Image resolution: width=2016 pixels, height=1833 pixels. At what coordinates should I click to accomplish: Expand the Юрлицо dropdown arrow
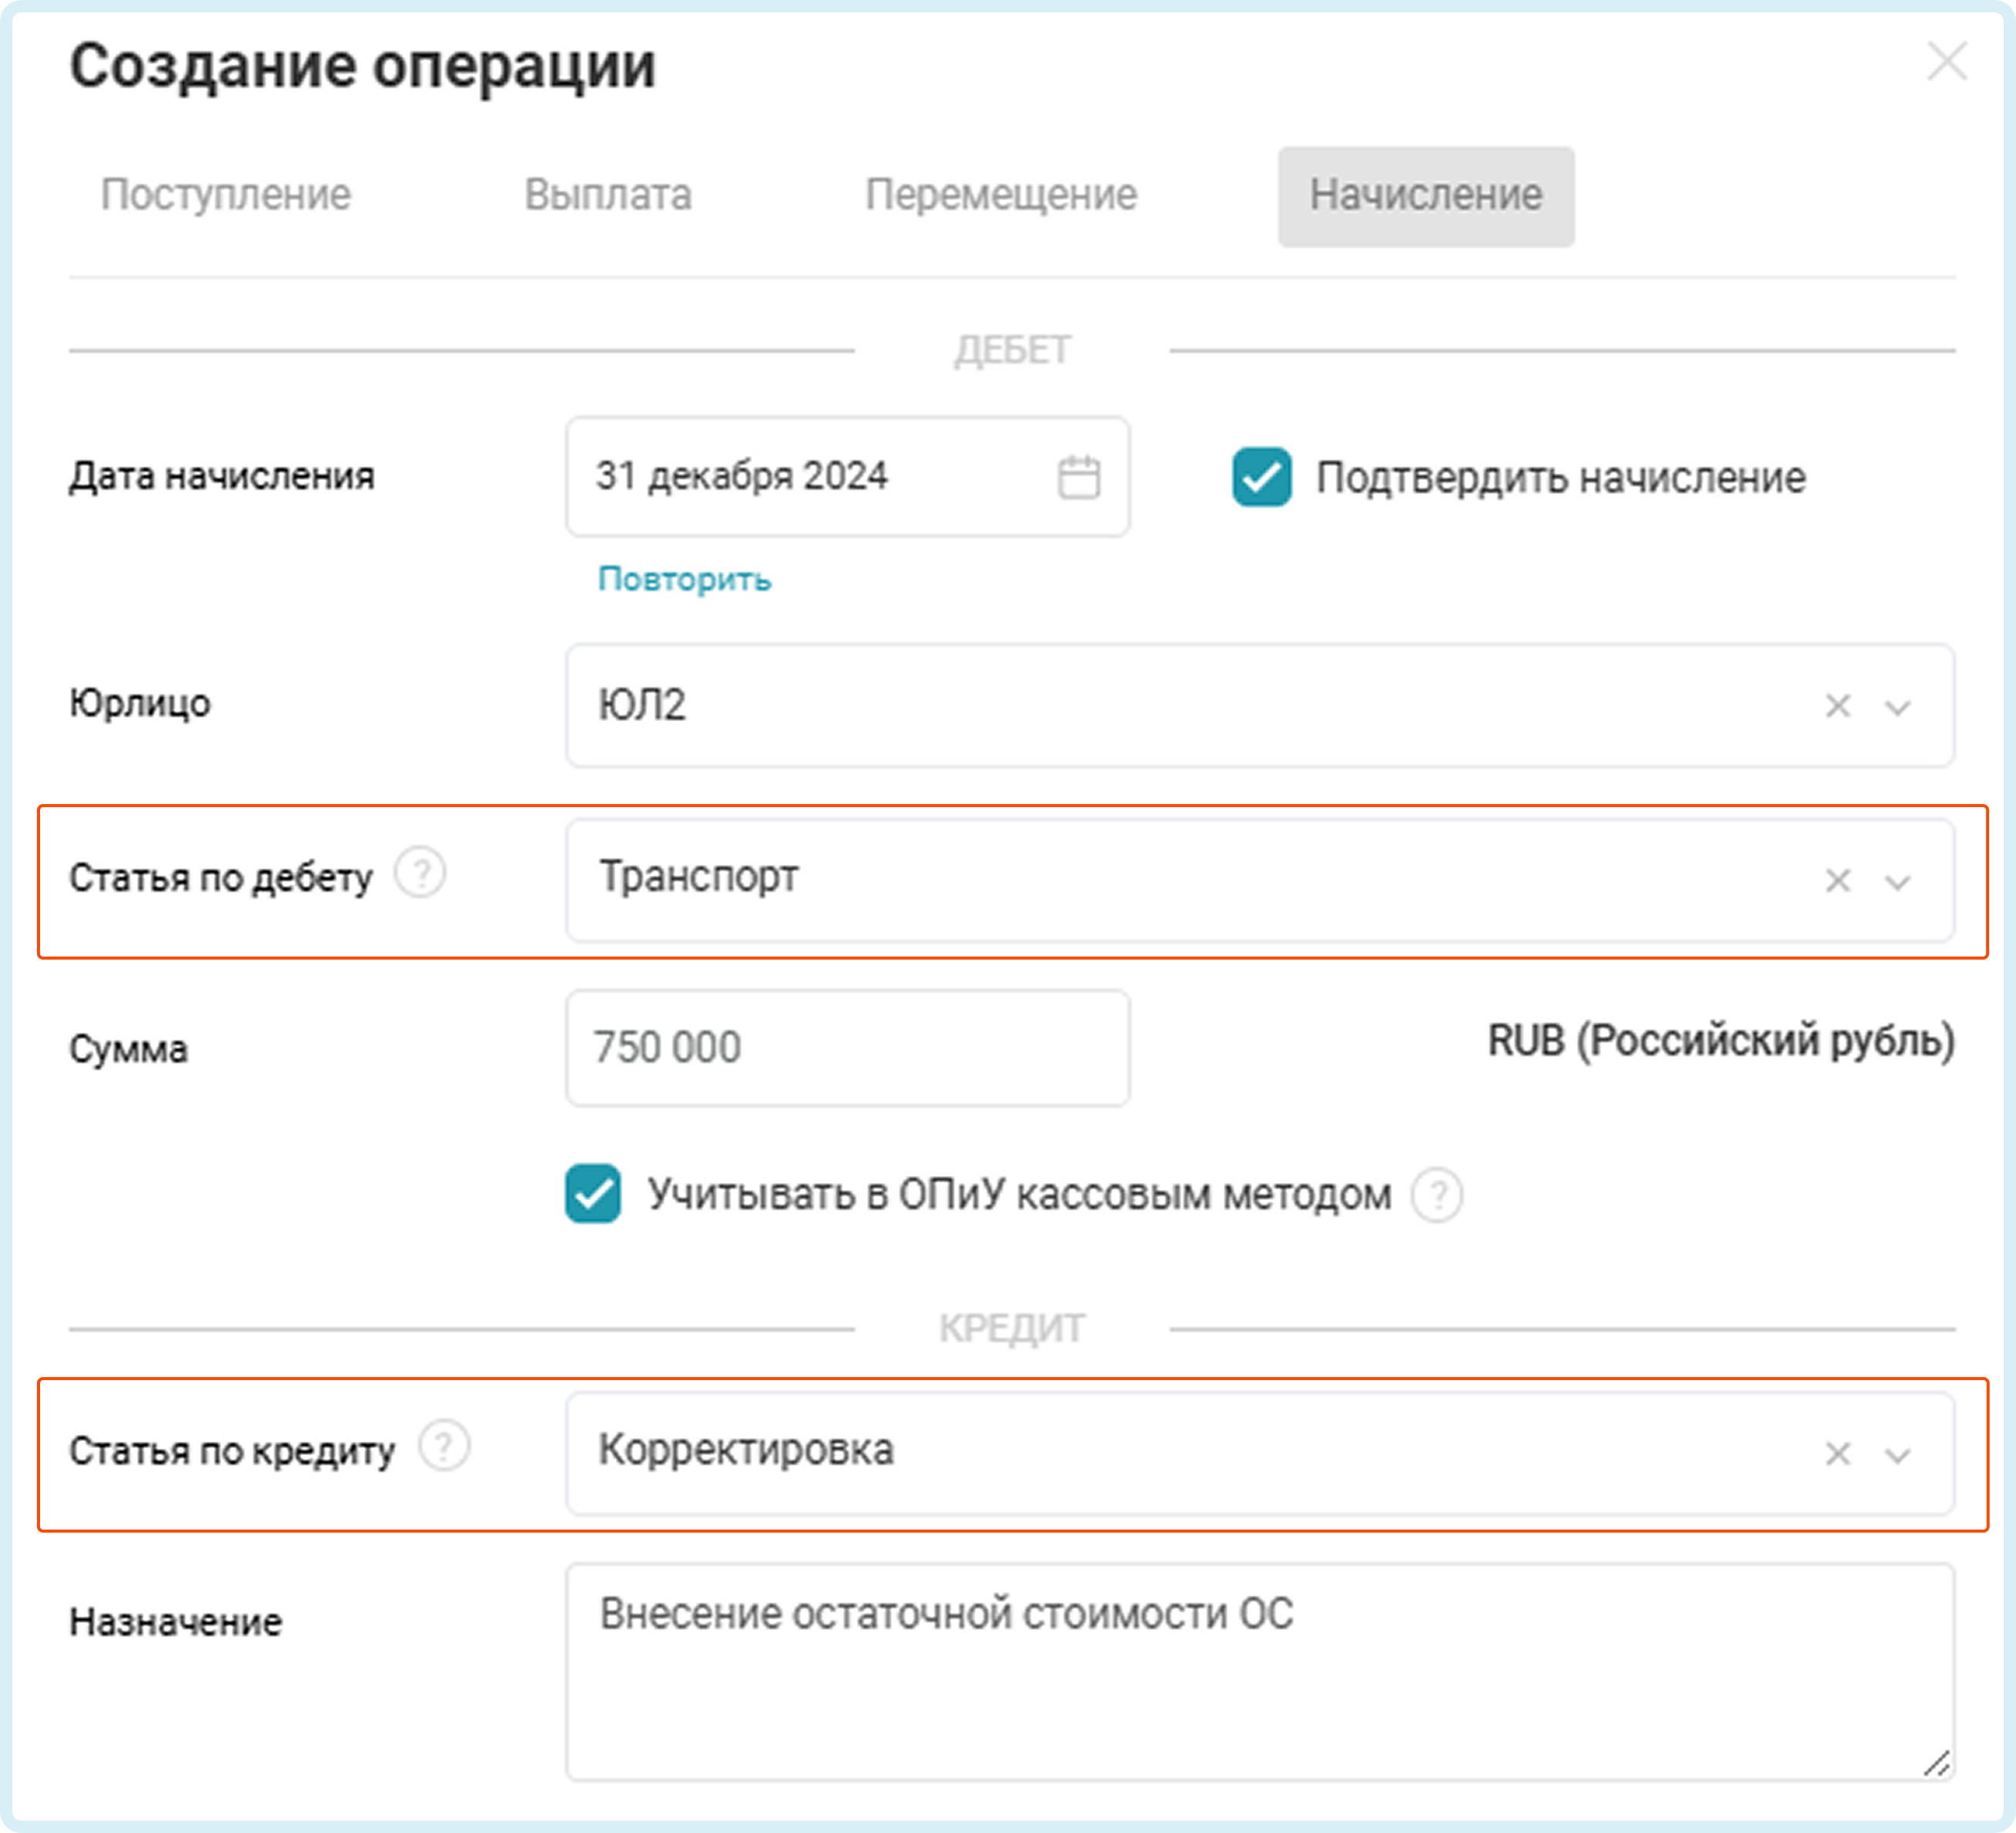tap(1897, 708)
